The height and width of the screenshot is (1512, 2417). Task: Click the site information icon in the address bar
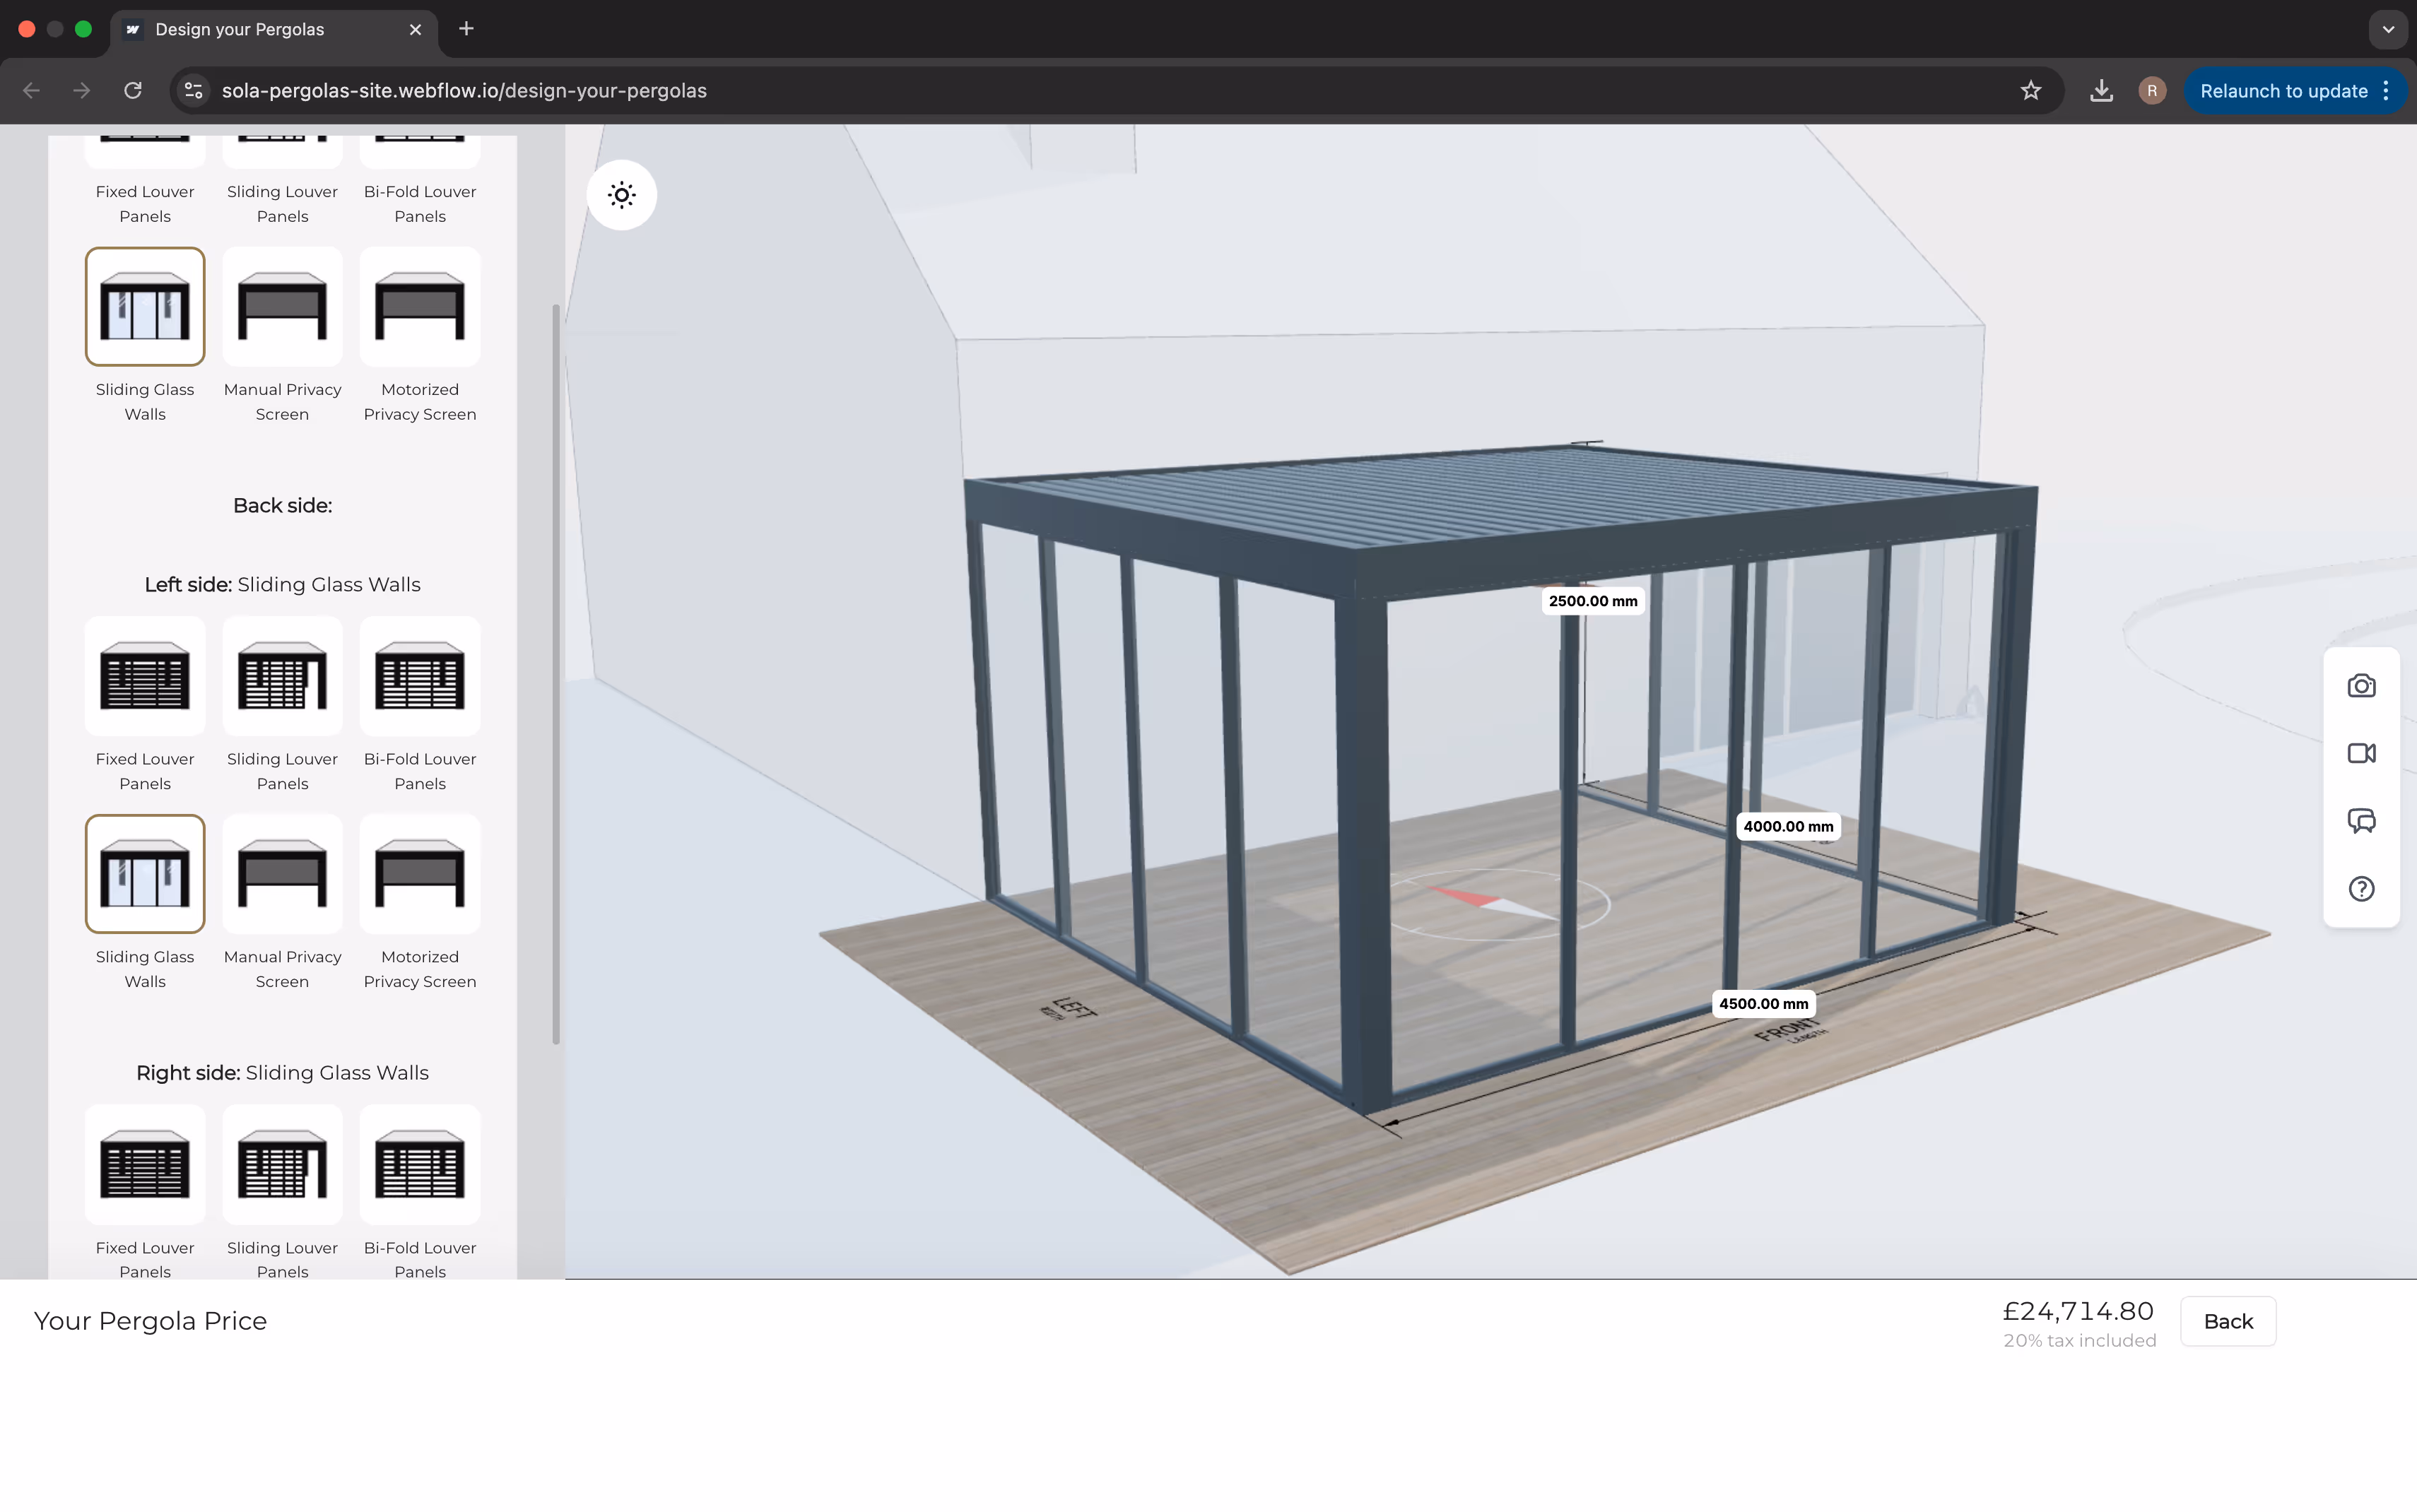pyautogui.click(x=194, y=91)
